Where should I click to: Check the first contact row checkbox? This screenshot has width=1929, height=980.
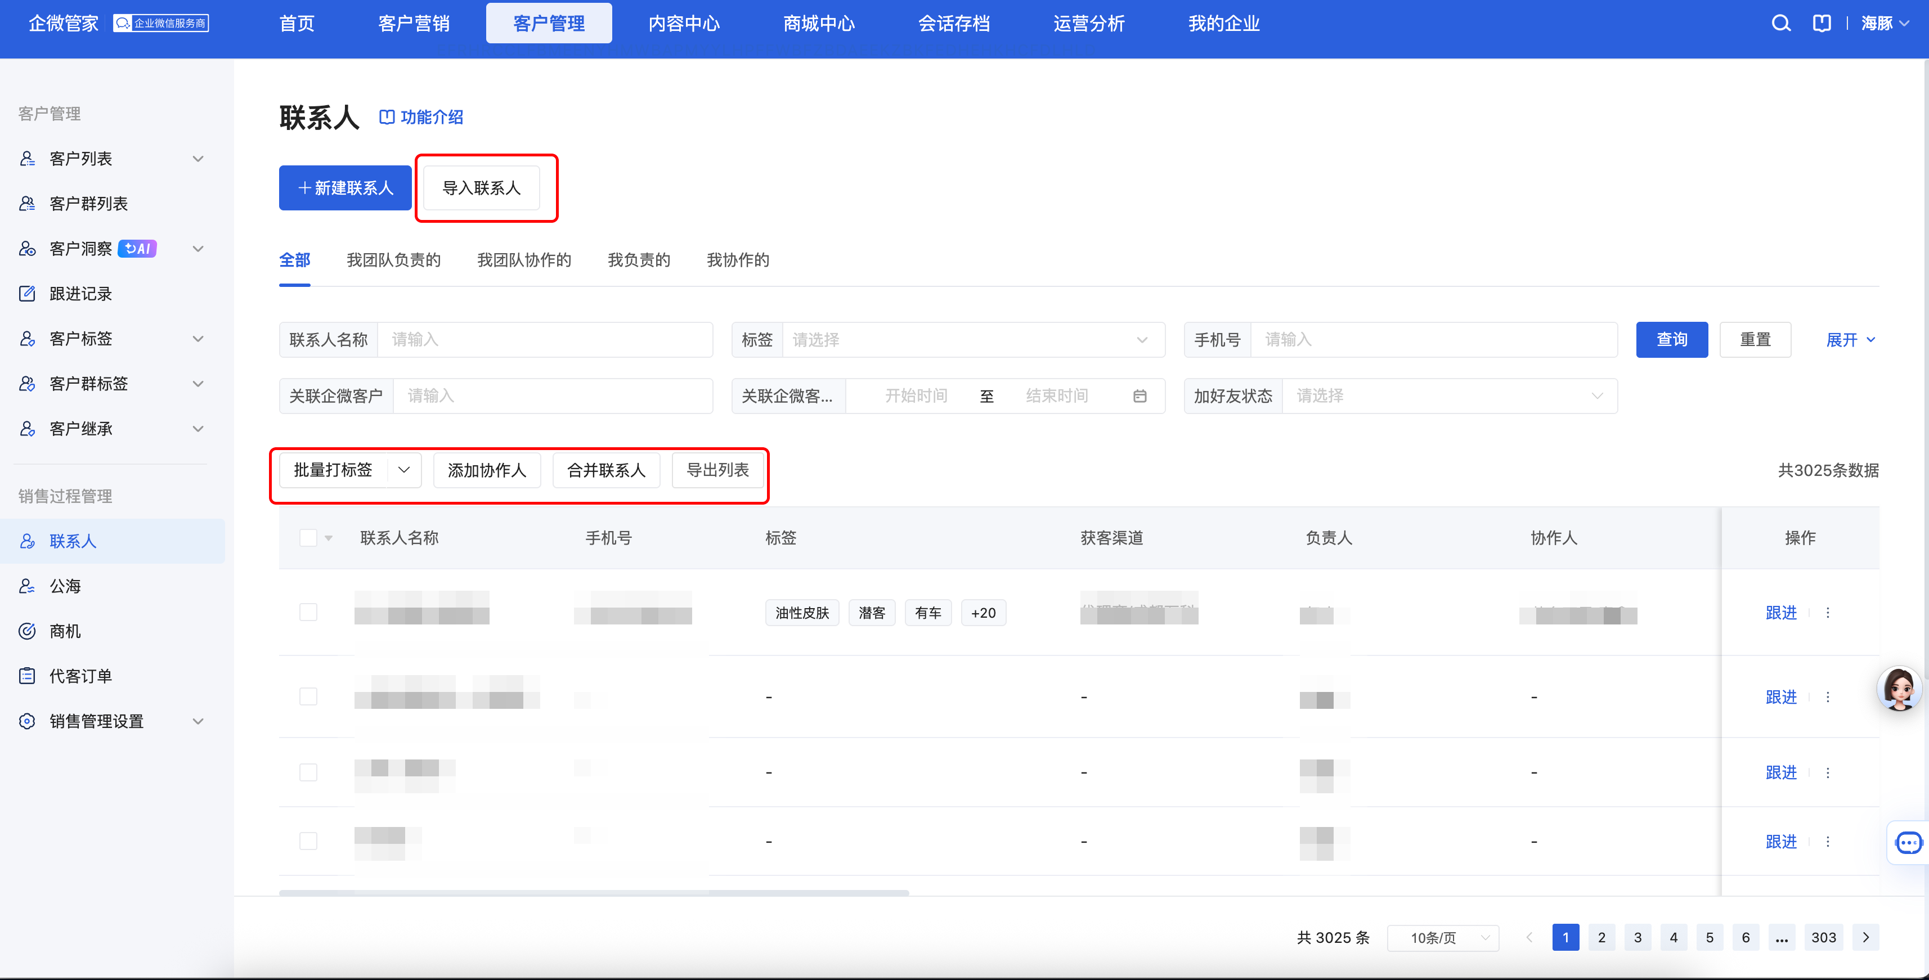click(308, 613)
